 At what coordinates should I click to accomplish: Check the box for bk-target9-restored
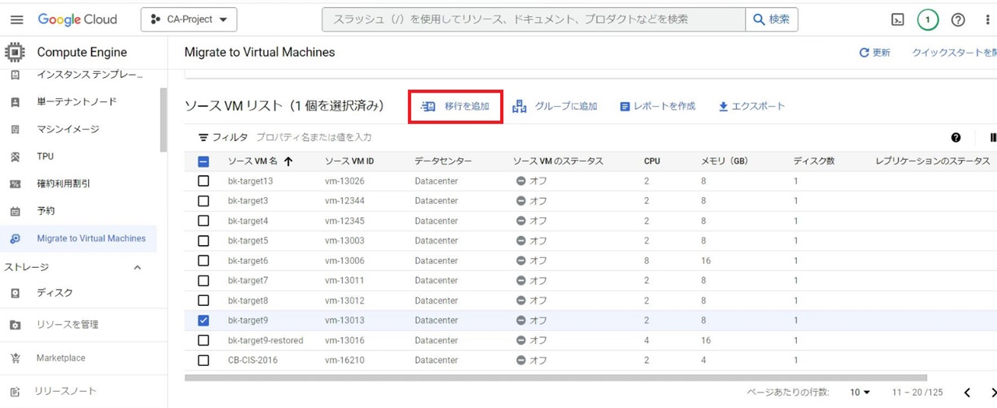[x=203, y=340]
